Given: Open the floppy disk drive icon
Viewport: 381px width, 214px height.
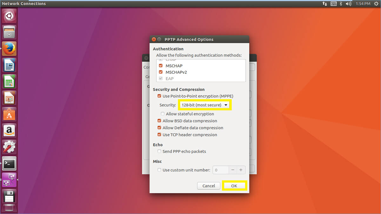Looking at the screenshot, I should [x=9, y=197].
